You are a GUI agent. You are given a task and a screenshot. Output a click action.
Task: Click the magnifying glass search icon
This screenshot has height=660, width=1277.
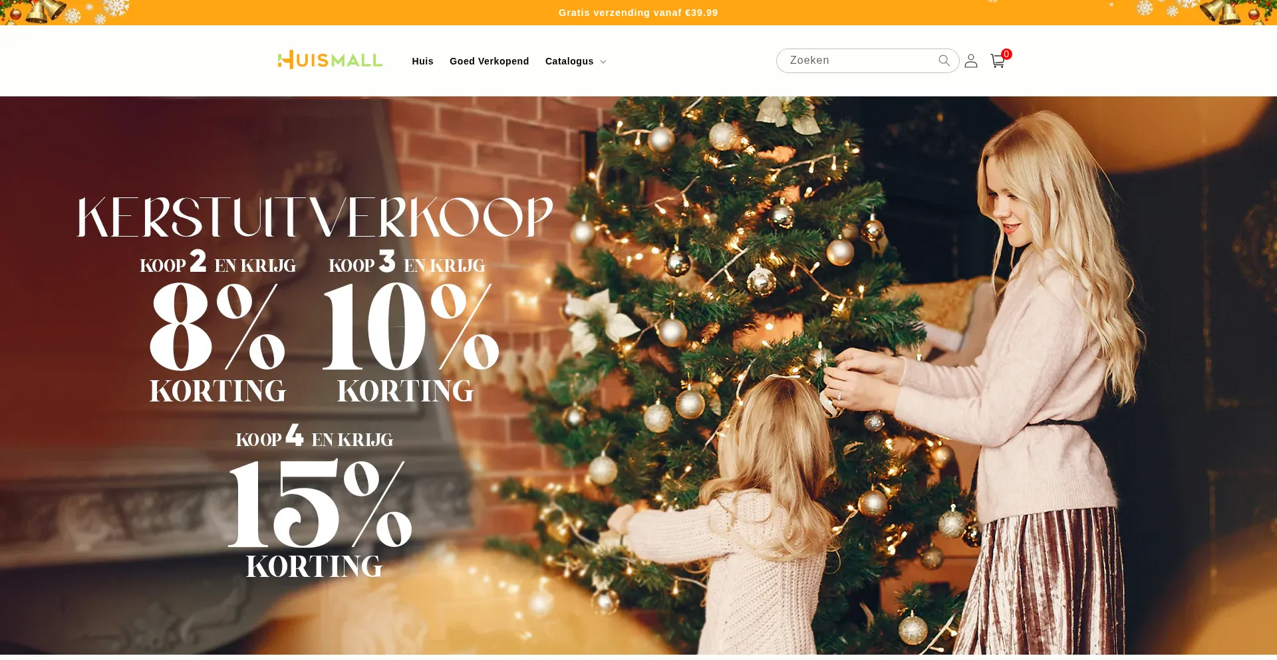tap(944, 60)
